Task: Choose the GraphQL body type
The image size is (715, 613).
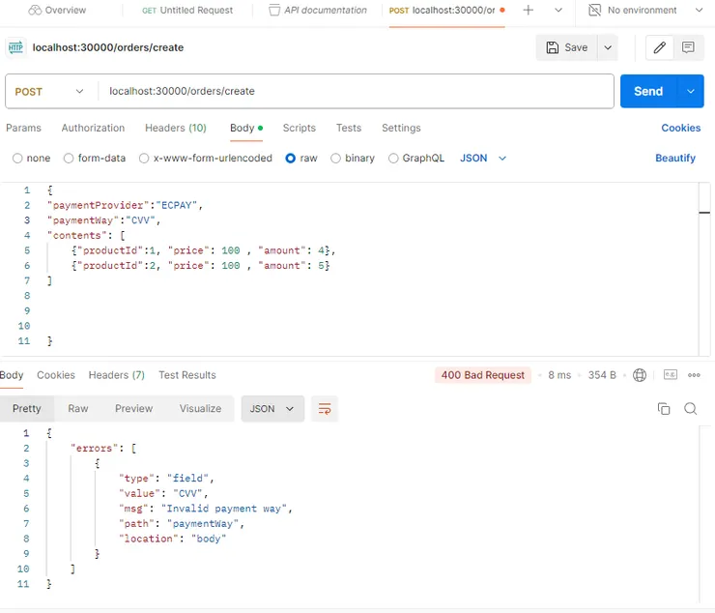Action: (393, 159)
